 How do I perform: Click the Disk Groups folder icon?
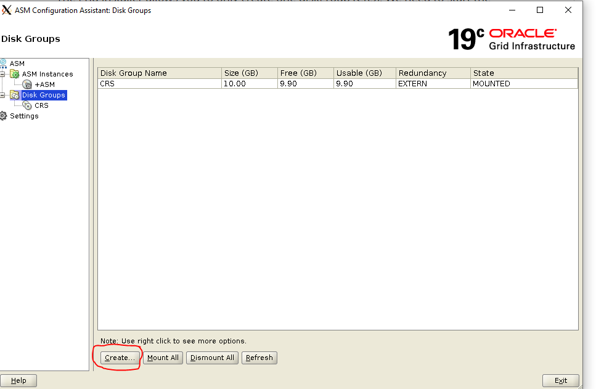pos(14,95)
